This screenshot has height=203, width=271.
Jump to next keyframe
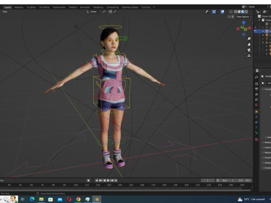[112, 180]
